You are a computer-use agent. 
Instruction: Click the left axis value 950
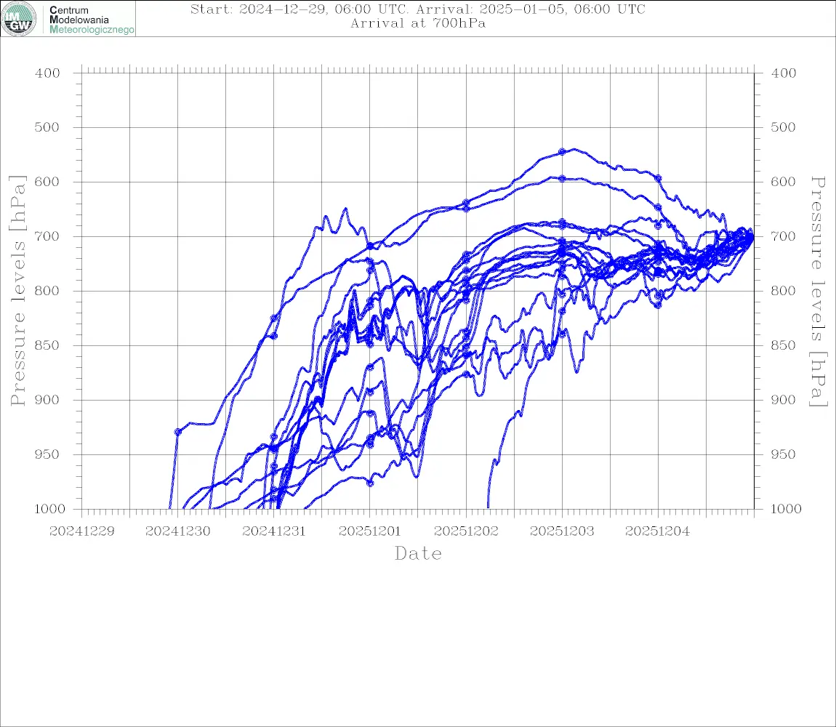47,454
